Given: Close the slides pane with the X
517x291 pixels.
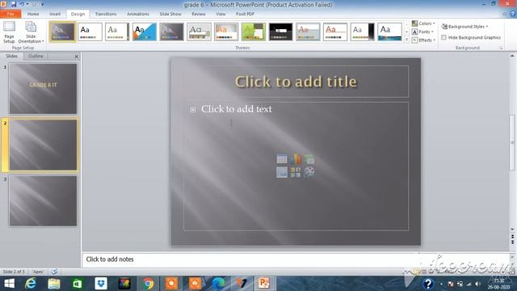Looking at the screenshot, I should pyautogui.click(x=76, y=57).
